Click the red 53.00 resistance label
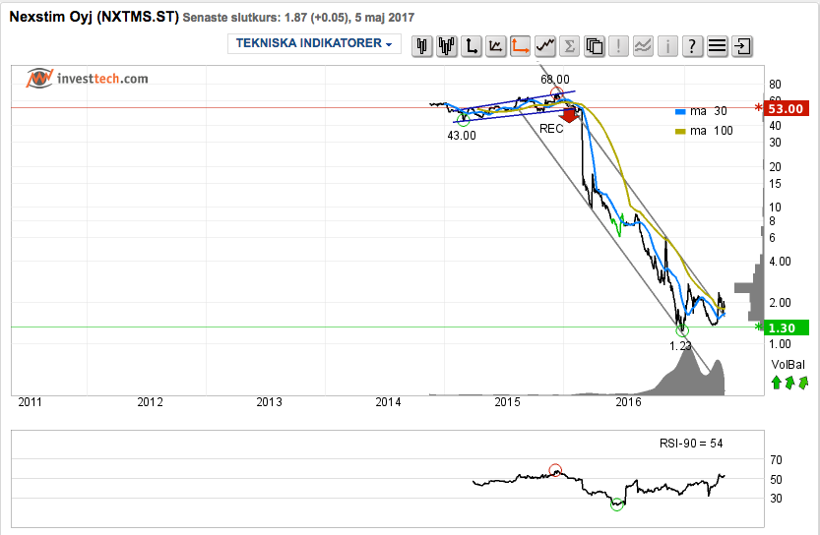820x535 pixels. (786, 108)
